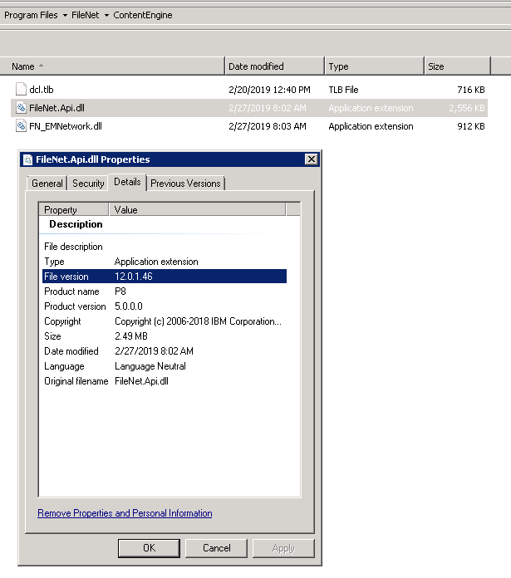The image size is (511, 578).
Task: Expand the FileNet breadcrumb dropdown arrow
Action: 106,16
